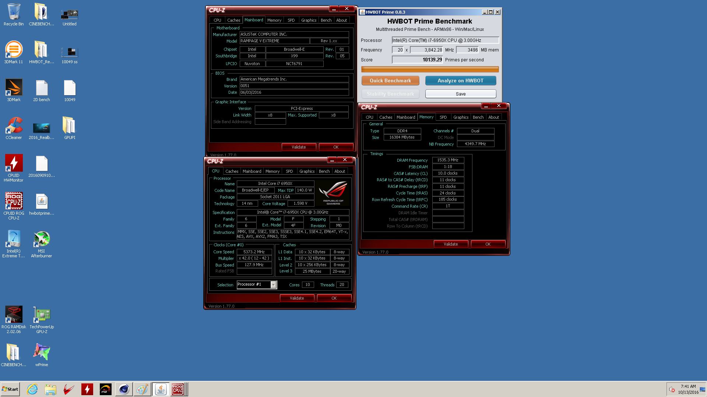This screenshot has width=707, height=397.
Task: Click the Core Speed value 5373.2 MHz
Action: [254, 252]
